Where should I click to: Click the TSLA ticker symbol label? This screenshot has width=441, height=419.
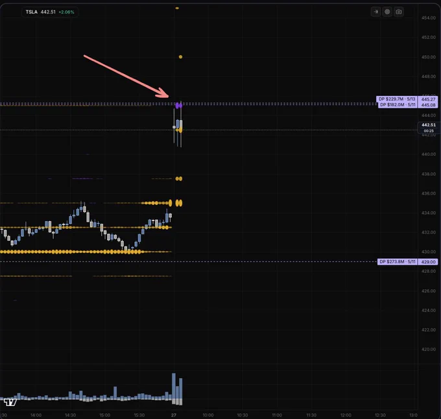point(32,12)
